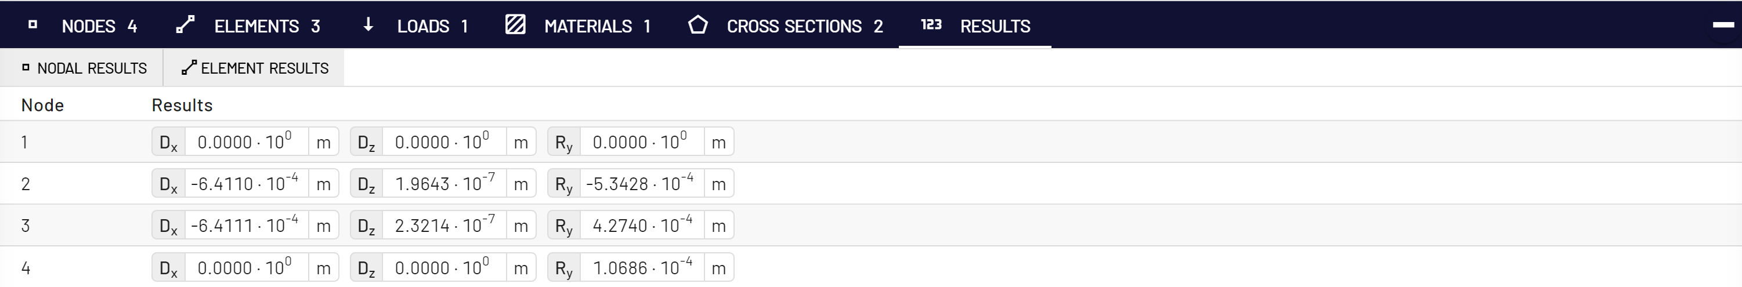Click node 2 Dx value field
Image resolution: width=1742 pixels, height=287 pixels.
click(246, 184)
